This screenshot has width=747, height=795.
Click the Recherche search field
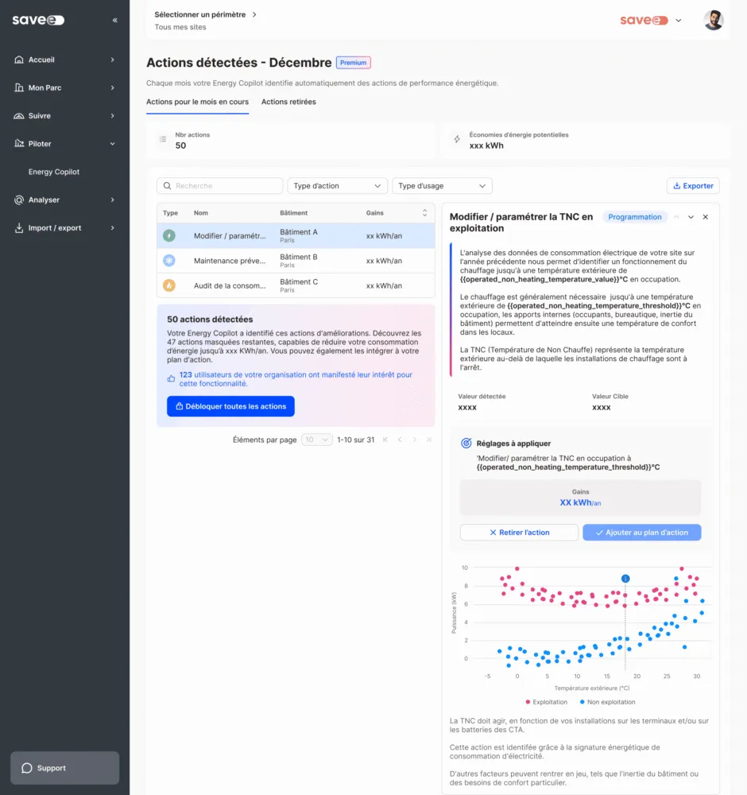tap(220, 186)
